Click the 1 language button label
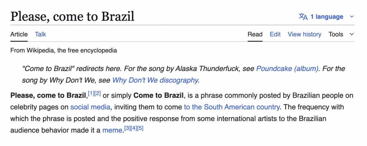Screen dimensions: 367x146 [x=327, y=17]
